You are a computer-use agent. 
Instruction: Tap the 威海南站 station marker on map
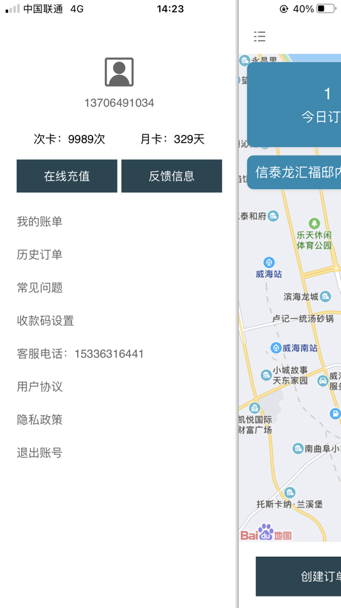(276, 348)
